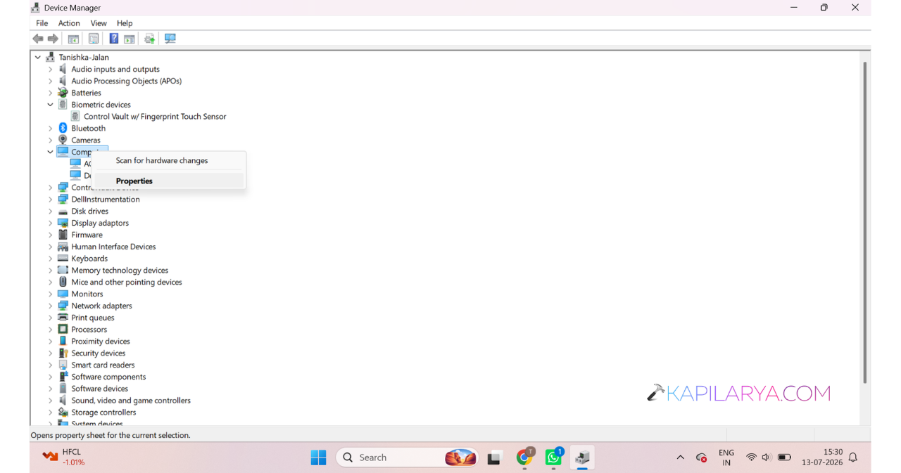This screenshot has width=901, height=473.
Task: Click the taskbar Search box
Action: tap(408, 458)
